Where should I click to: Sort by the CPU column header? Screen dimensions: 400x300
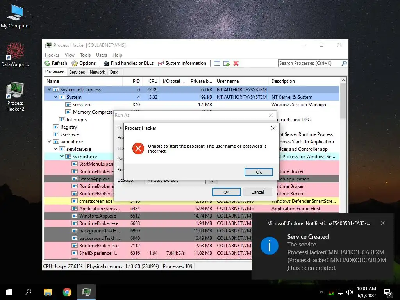point(151,81)
